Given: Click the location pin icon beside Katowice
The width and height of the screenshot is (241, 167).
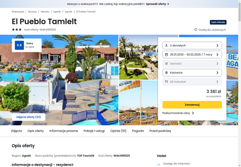Looking at the screenshot, I should coord(166,72).
